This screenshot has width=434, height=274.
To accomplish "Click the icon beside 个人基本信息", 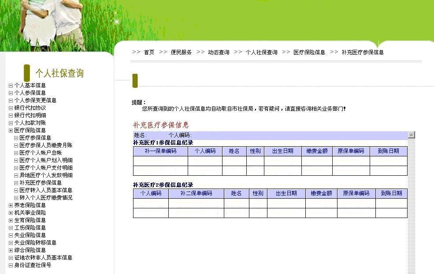I will tap(11, 85).
